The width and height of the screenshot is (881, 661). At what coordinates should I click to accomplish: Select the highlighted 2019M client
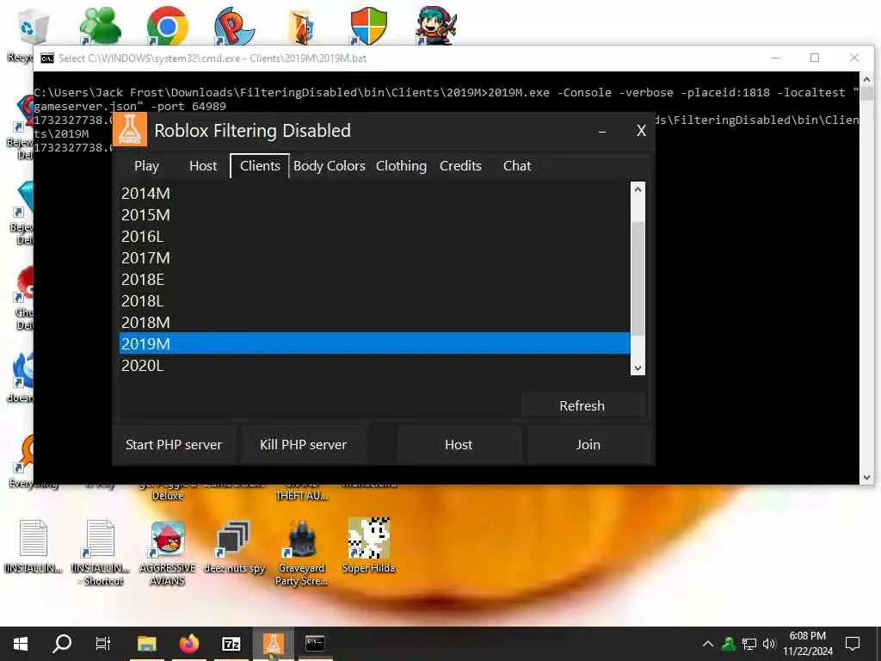tap(374, 343)
